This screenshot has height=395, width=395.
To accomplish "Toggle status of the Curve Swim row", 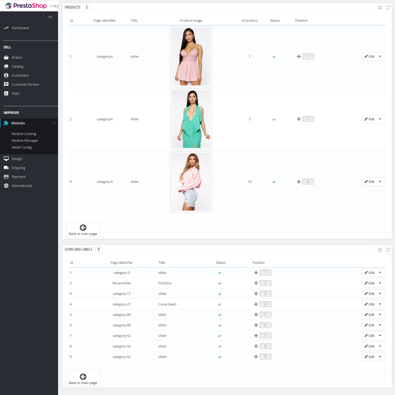I will 220,304.
